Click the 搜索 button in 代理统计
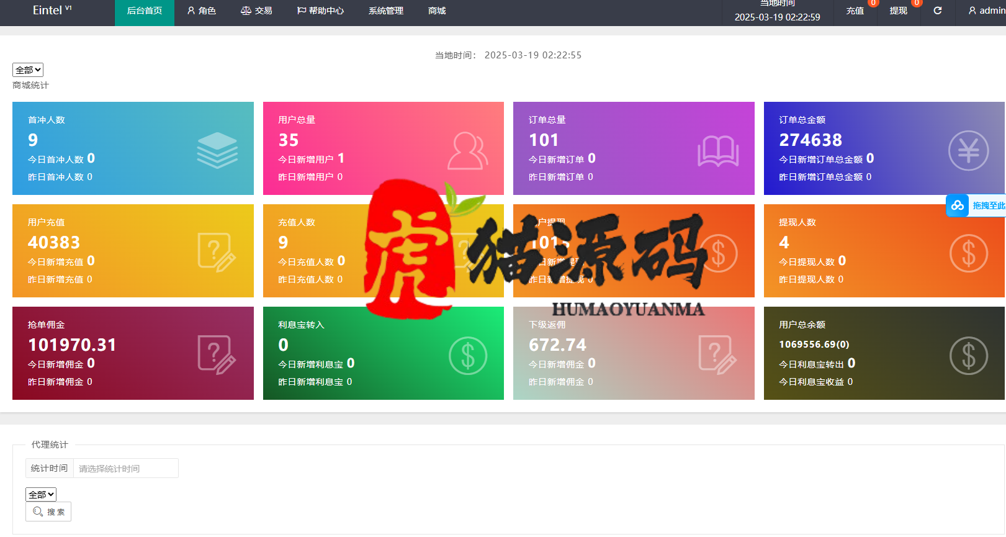Screen dimensions: 1006x537 48,512
